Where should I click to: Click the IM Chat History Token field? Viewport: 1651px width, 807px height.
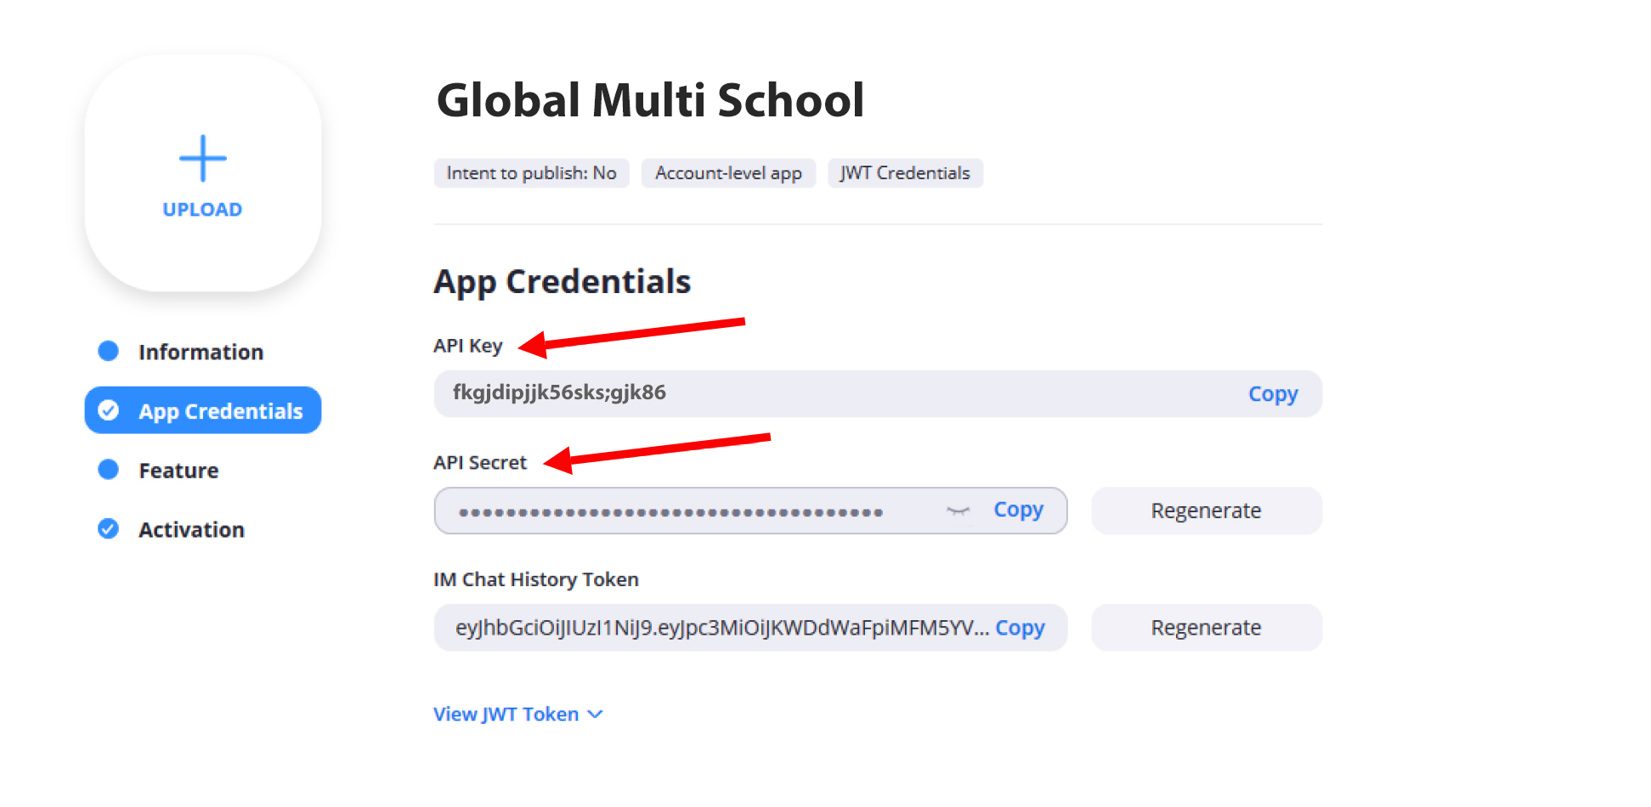click(750, 628)
